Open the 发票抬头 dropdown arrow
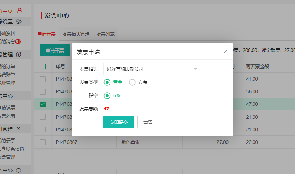The height and width of the screenshot is (174, 295). coord(195,69)
